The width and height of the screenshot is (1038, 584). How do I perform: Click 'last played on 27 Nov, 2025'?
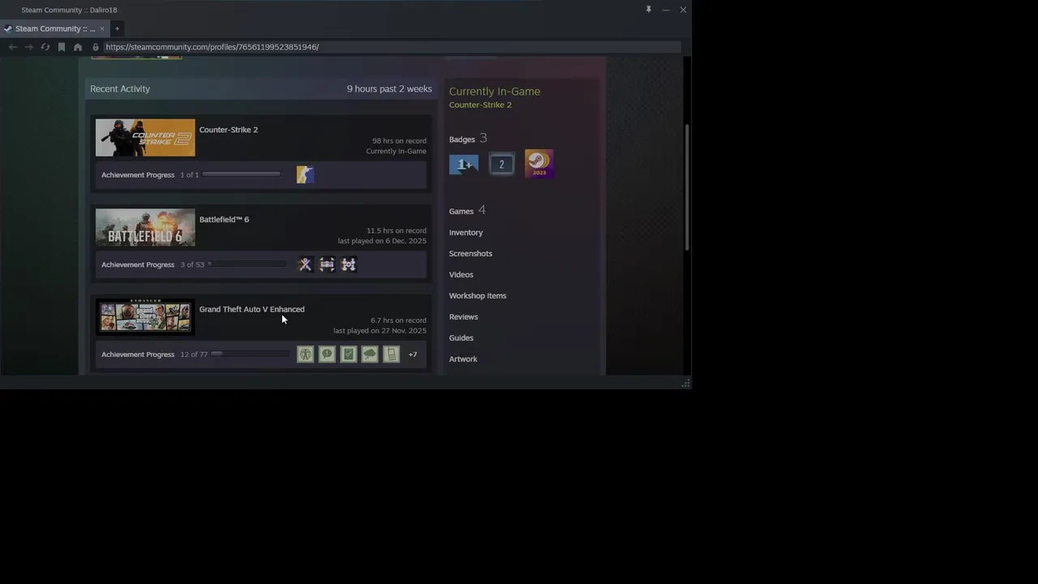coord(380,331)
